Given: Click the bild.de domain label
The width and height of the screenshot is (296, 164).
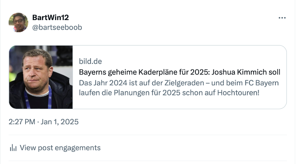Looking at the screenshot, I should 90,61.
